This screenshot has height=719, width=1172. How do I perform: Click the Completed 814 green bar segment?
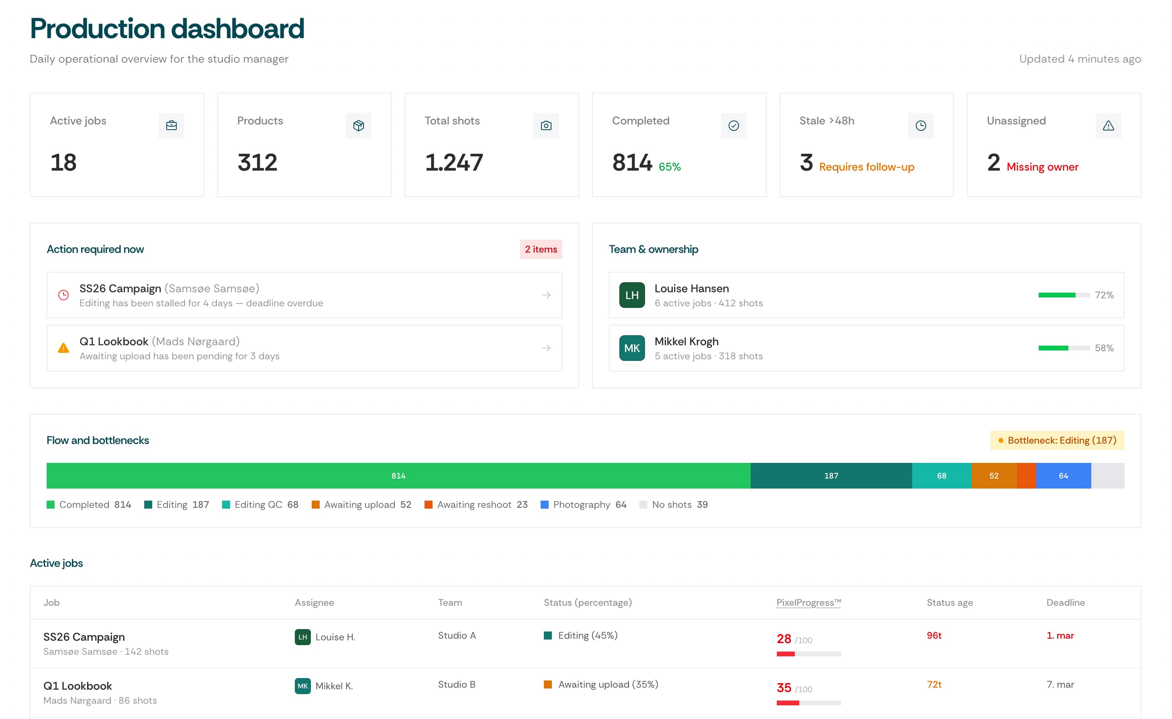point(398,476)
